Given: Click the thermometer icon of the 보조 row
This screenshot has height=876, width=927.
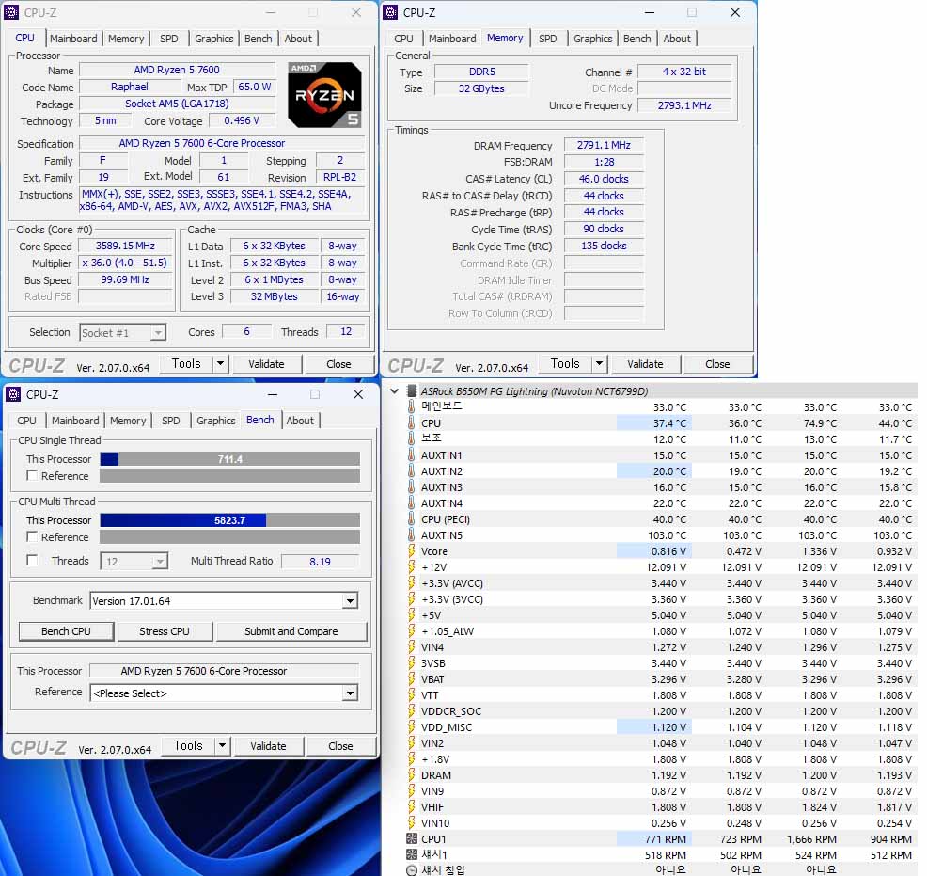Looking at the screenshot, I should (411, 438).
